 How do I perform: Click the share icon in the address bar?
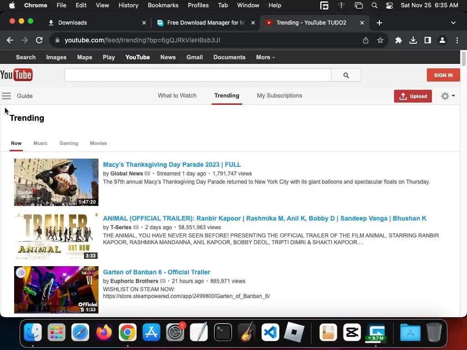[366, 40]
